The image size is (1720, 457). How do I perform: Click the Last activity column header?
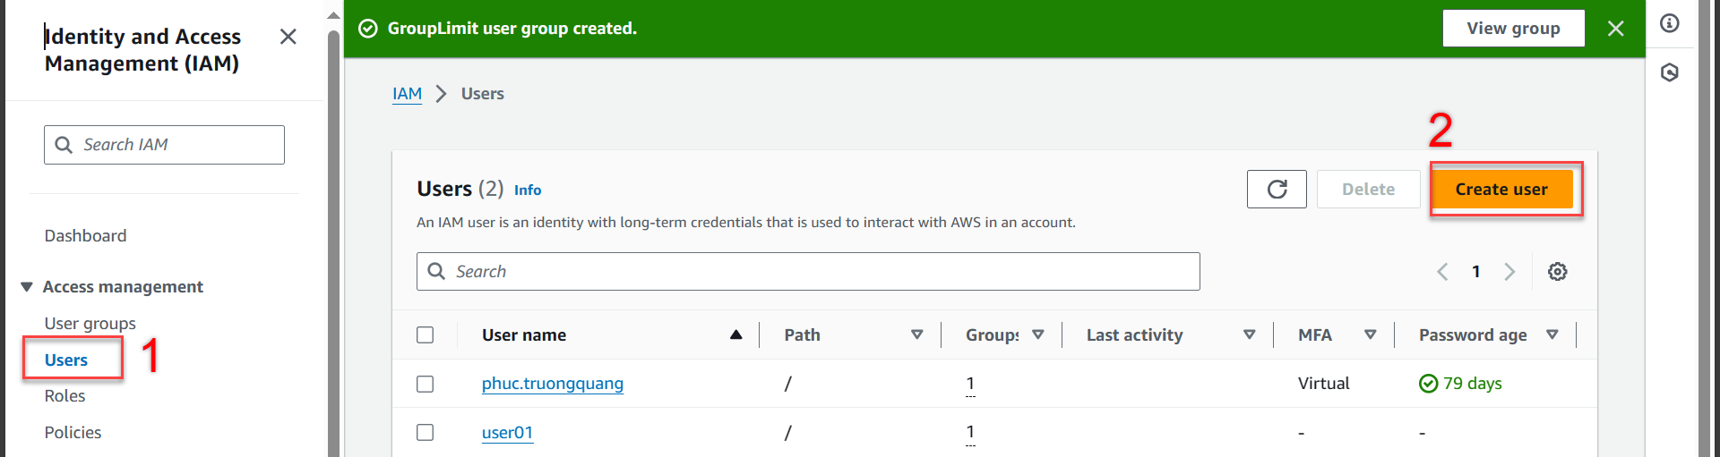[x=1134, y=335]
